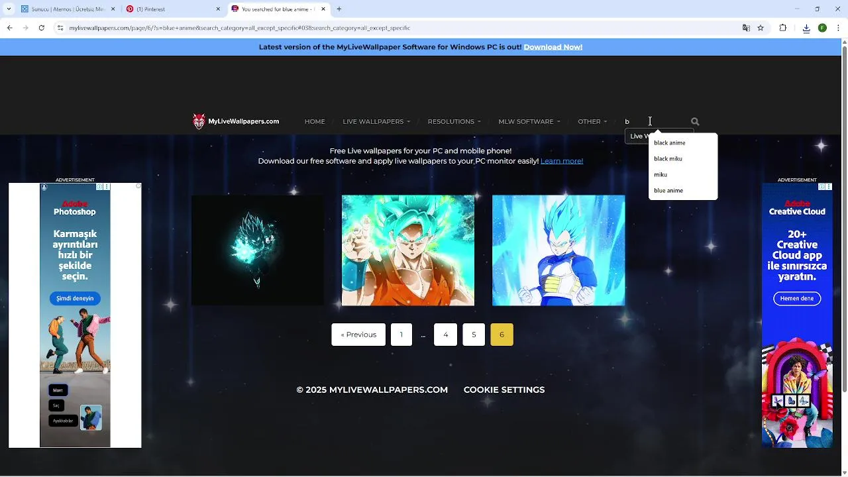Open the Home nav item
Screen dimensions: 848x477
pyautogui.click(x=315, y=121)
